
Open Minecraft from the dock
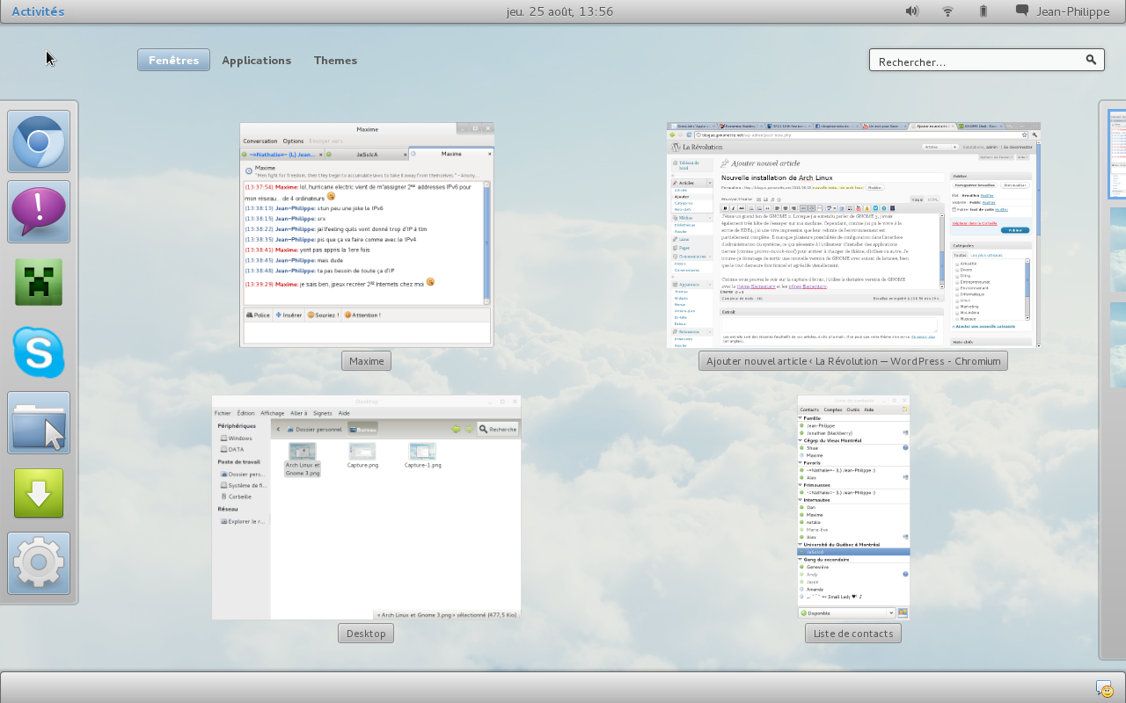[x=39, y=282]
